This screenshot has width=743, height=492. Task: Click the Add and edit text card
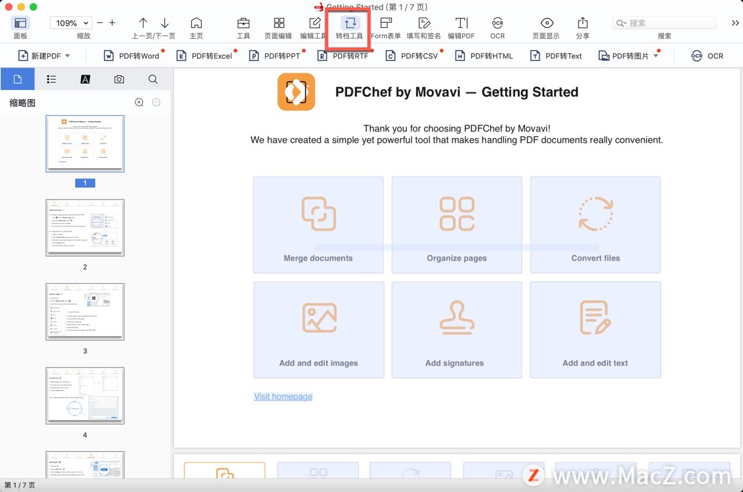pos(595,330)
